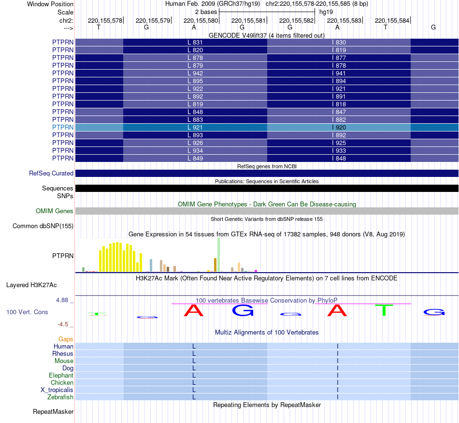Image resolution: width=459 pixels, height=423 pixels.
Task: Click the Gaps label in Multiz track
Action: tap(66, 339)
